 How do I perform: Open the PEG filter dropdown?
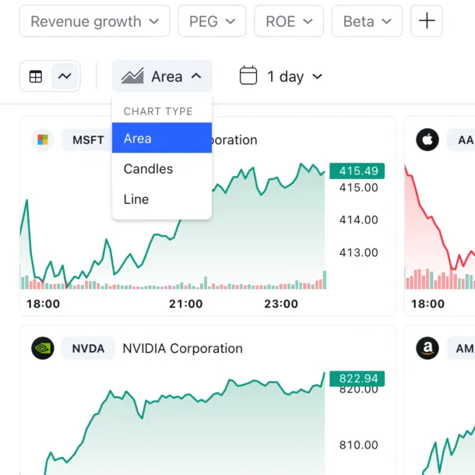212,21
